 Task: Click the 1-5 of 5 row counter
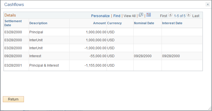pos(180,16)
